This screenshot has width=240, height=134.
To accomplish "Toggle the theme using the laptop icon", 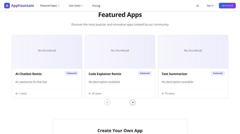I will pyautogui.click(x=198, y=6).
